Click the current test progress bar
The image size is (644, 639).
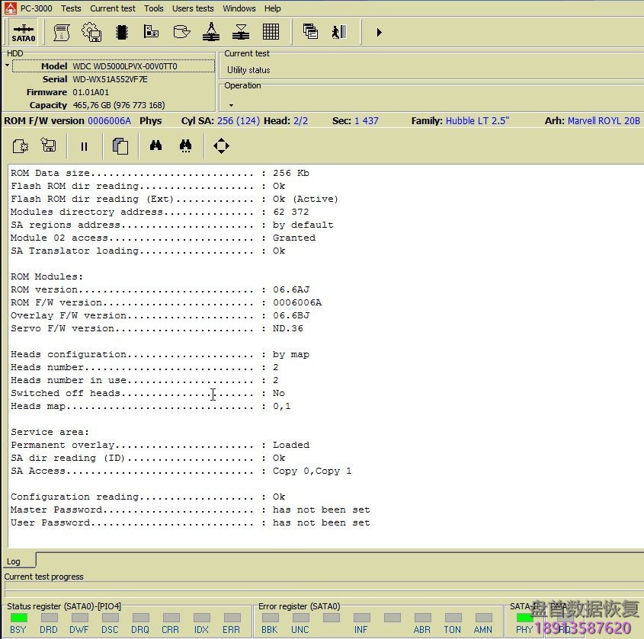click(x=320, y=586)
